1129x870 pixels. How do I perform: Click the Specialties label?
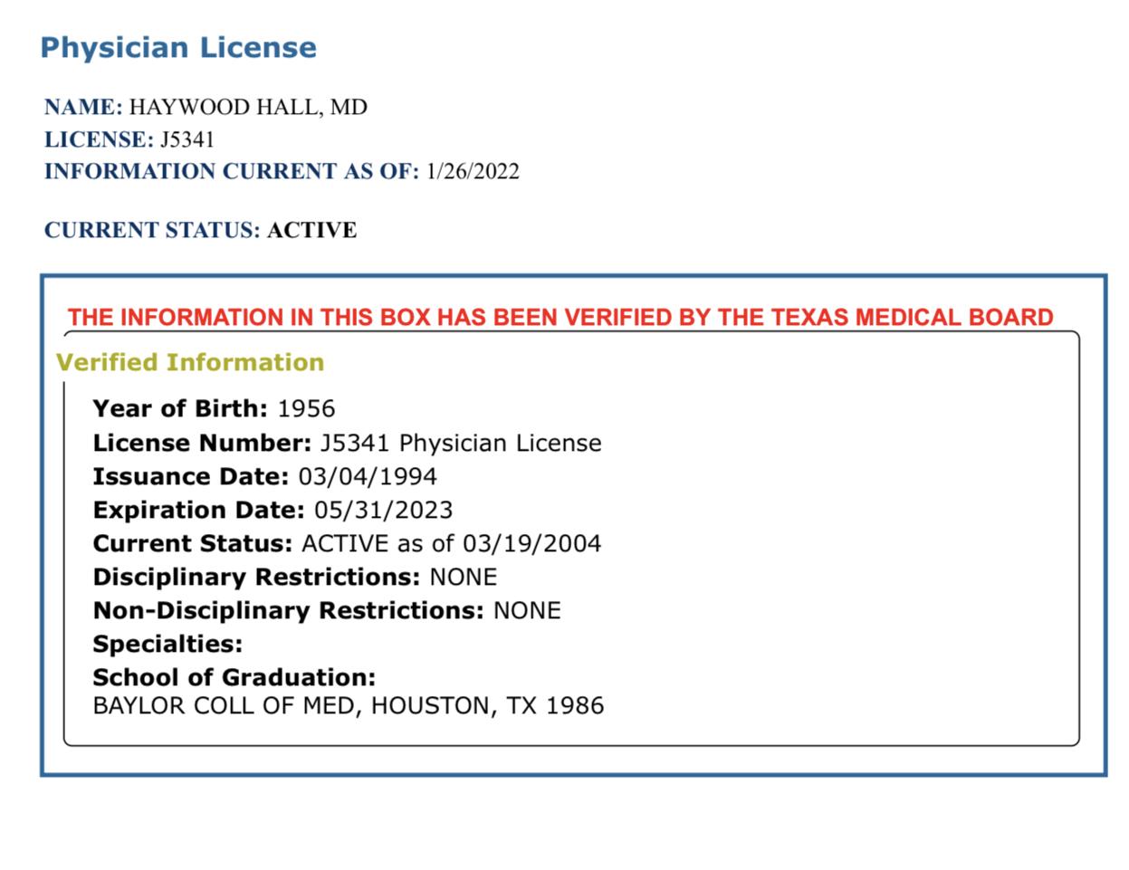pos(167,644)
